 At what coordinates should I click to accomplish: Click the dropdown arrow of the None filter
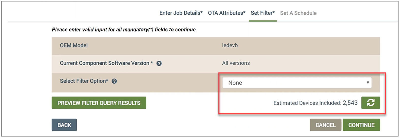[x=367, y=83]
